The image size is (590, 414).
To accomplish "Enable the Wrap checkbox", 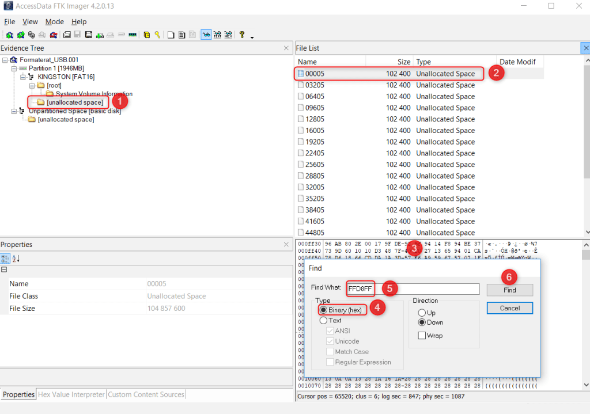I will point(422,335).
